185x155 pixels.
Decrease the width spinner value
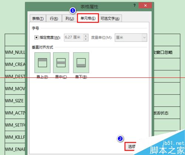coord(86,39)
